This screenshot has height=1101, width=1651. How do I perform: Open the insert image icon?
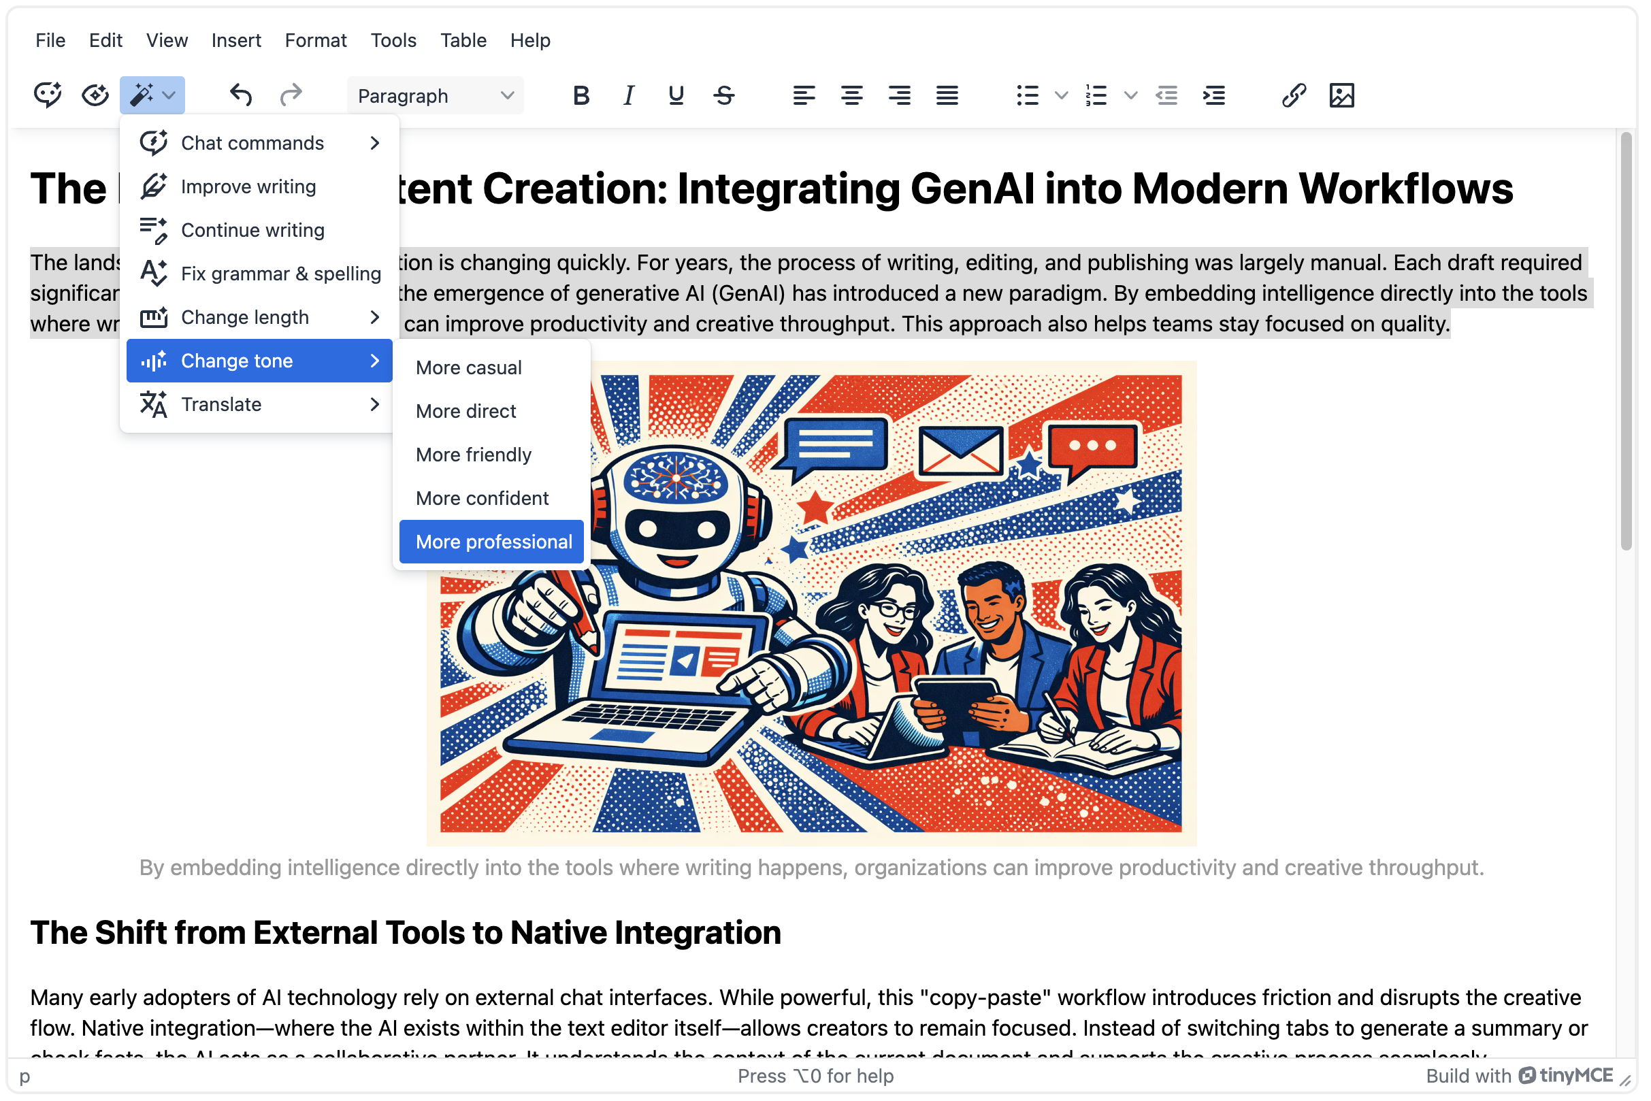1342,95
